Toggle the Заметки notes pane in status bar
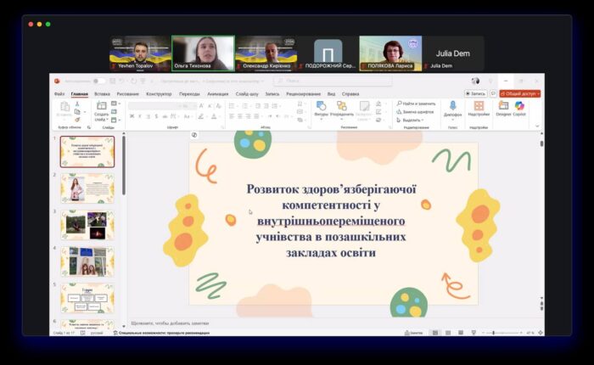This screenshot has height=365, width=594. pos(413,333)
